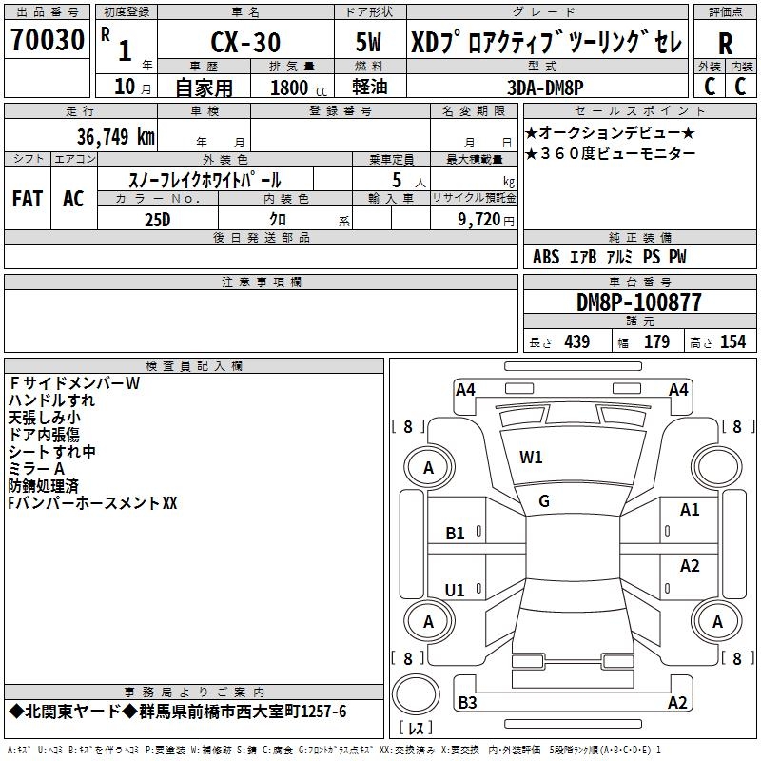Select the transmission value FAT
Screen dimensions: 761x761
pos(28,199)
